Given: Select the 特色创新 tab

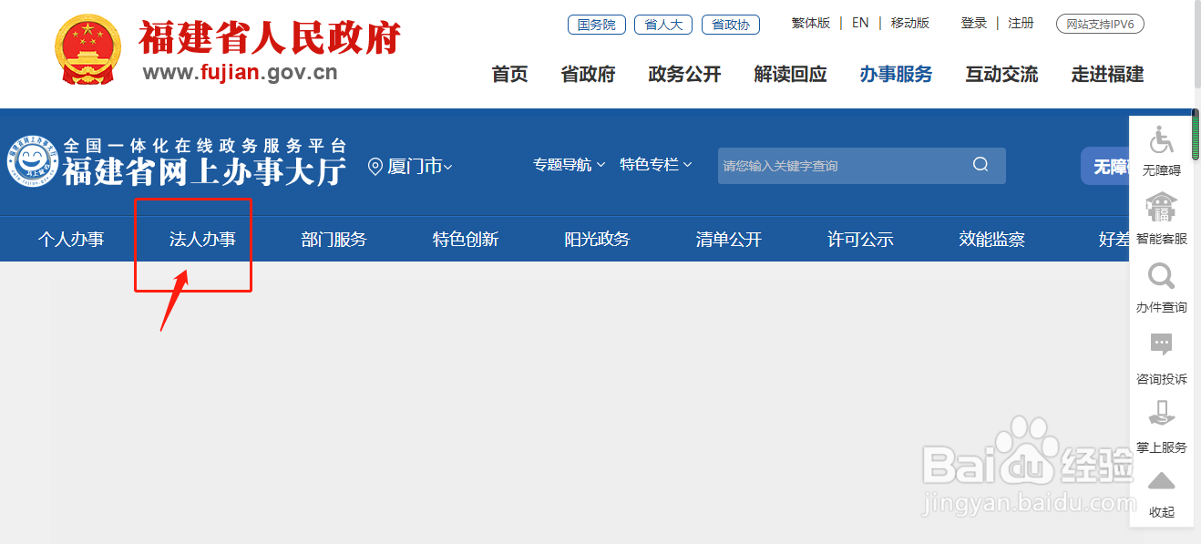Looking at the screenshot, I should pyautogui.click(x=466, y=240).
